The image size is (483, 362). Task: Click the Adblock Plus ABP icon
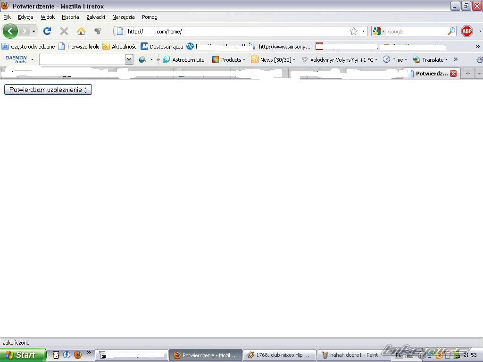(x=467, y=31)
